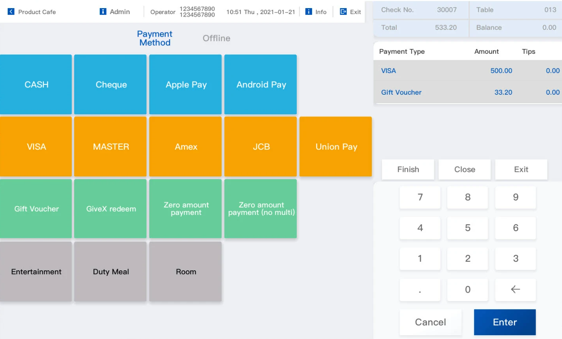Select the Cheque payment tile
This screenshot has height=339, width=562.
click(x=111, y=84)
